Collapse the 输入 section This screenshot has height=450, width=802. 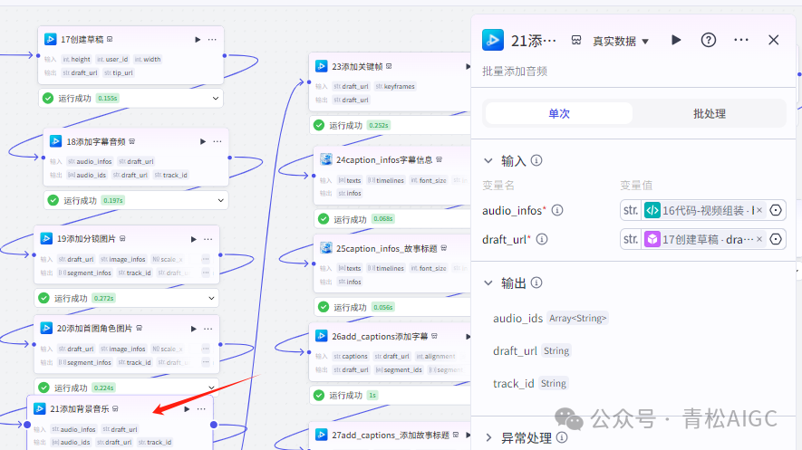pyautogui.click(x=488, y=160)
